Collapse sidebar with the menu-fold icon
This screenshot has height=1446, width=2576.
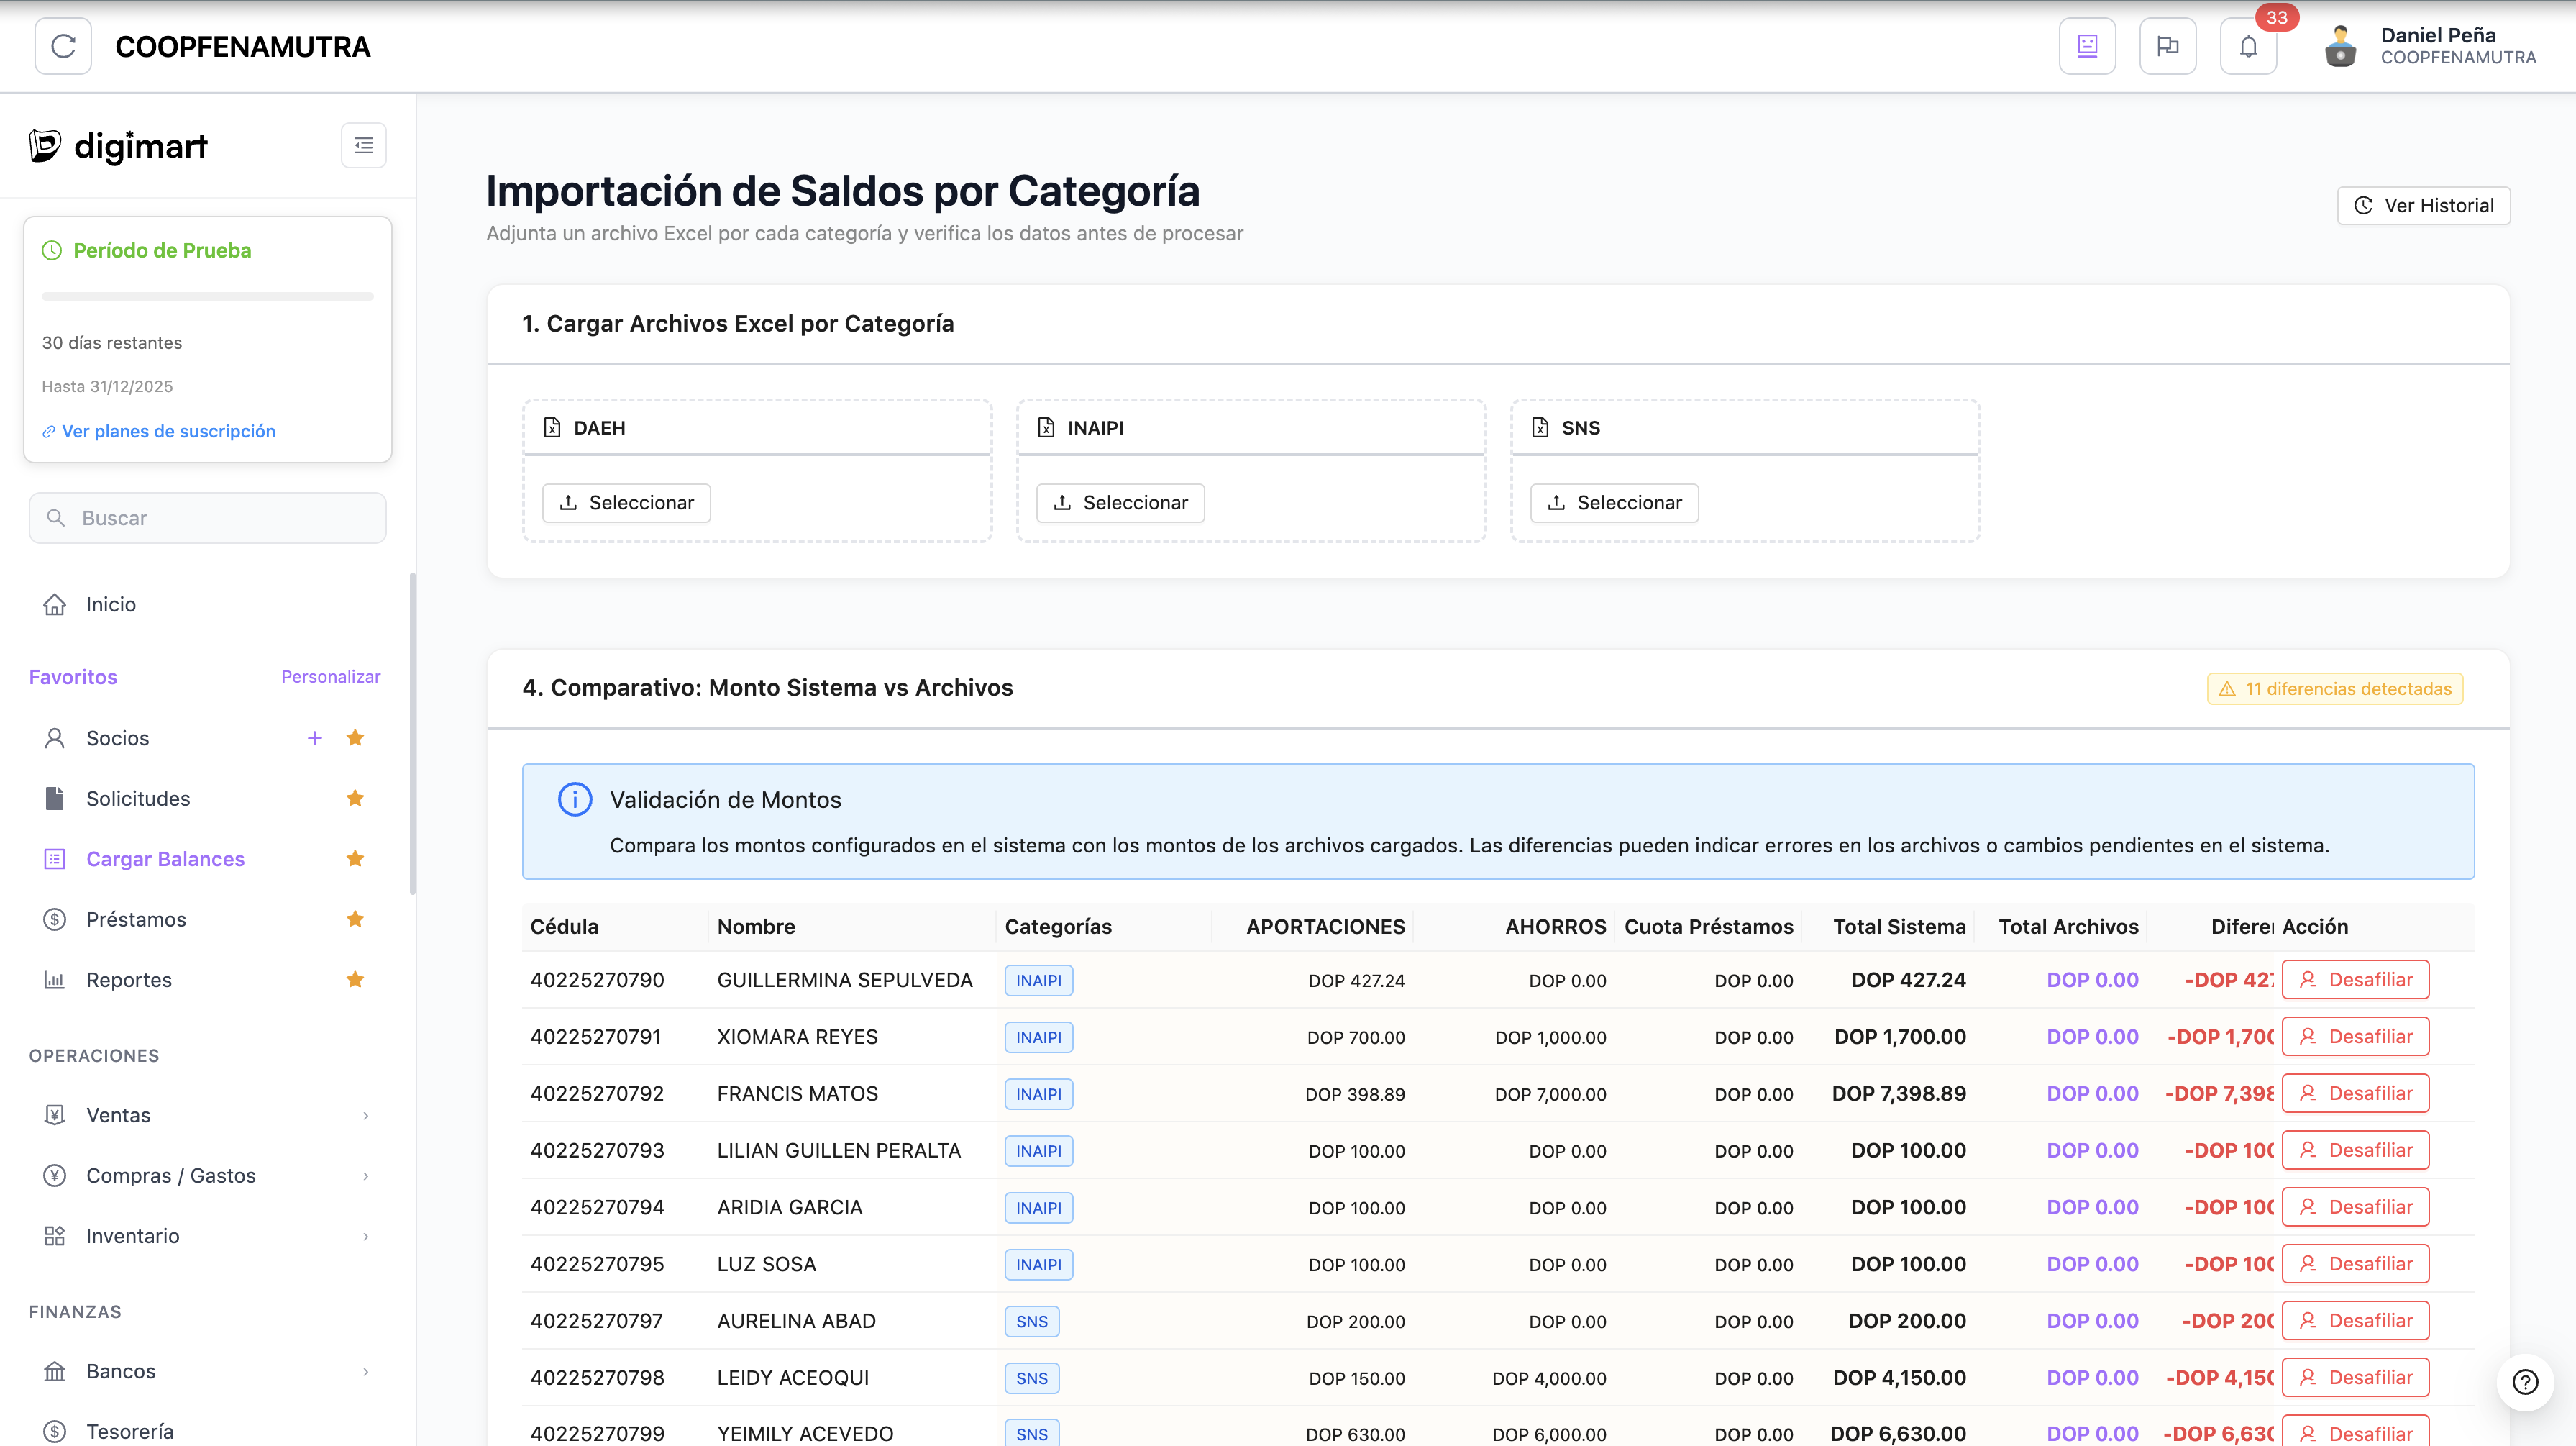pos(363,146)
